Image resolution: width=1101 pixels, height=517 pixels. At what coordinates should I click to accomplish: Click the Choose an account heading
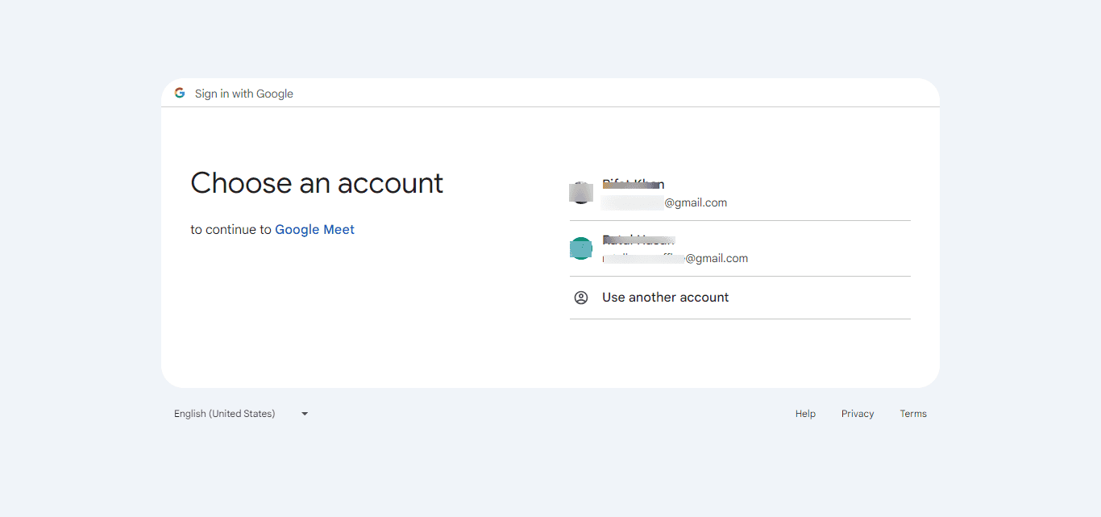(317, 183)
